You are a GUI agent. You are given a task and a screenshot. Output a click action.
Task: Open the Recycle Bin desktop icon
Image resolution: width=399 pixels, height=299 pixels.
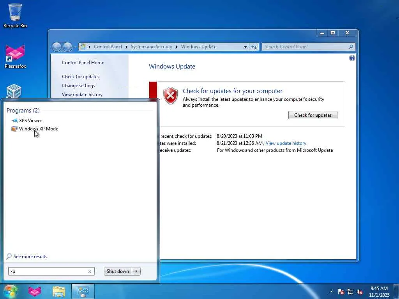tap(15, 16)
